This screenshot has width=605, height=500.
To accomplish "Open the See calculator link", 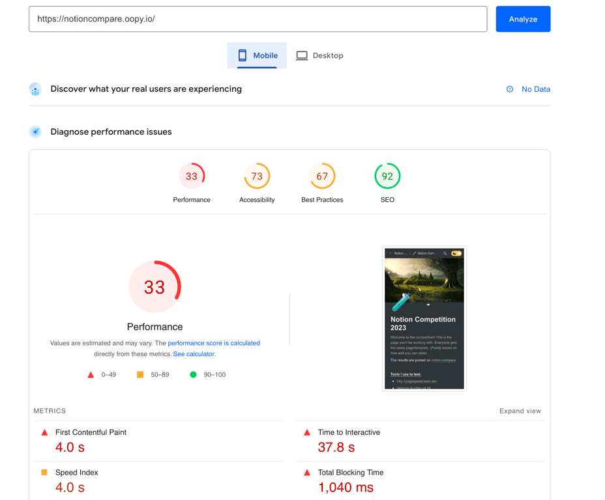I will 194,354.
